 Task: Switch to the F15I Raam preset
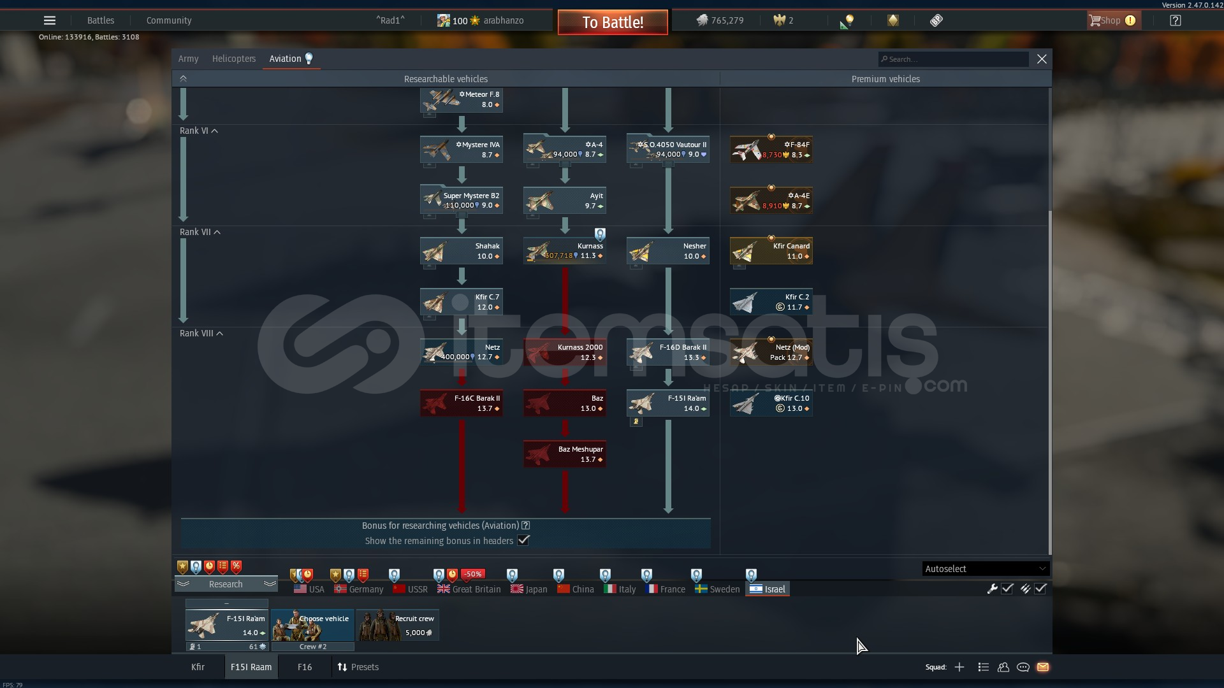coord(251,667)
